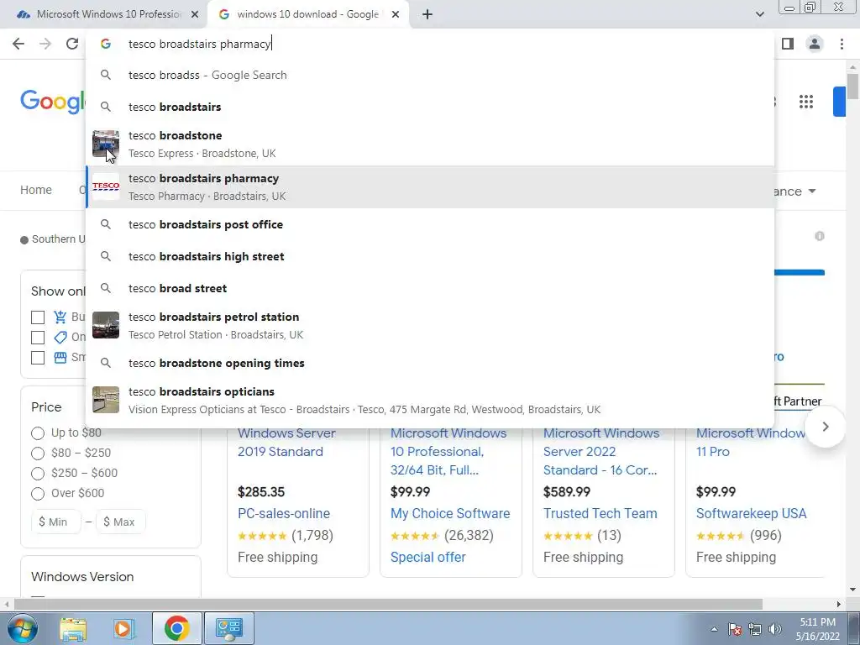Select suggestion 'tesco broadstairs post office'
860x645 pixels.
[x=430, y=224]
